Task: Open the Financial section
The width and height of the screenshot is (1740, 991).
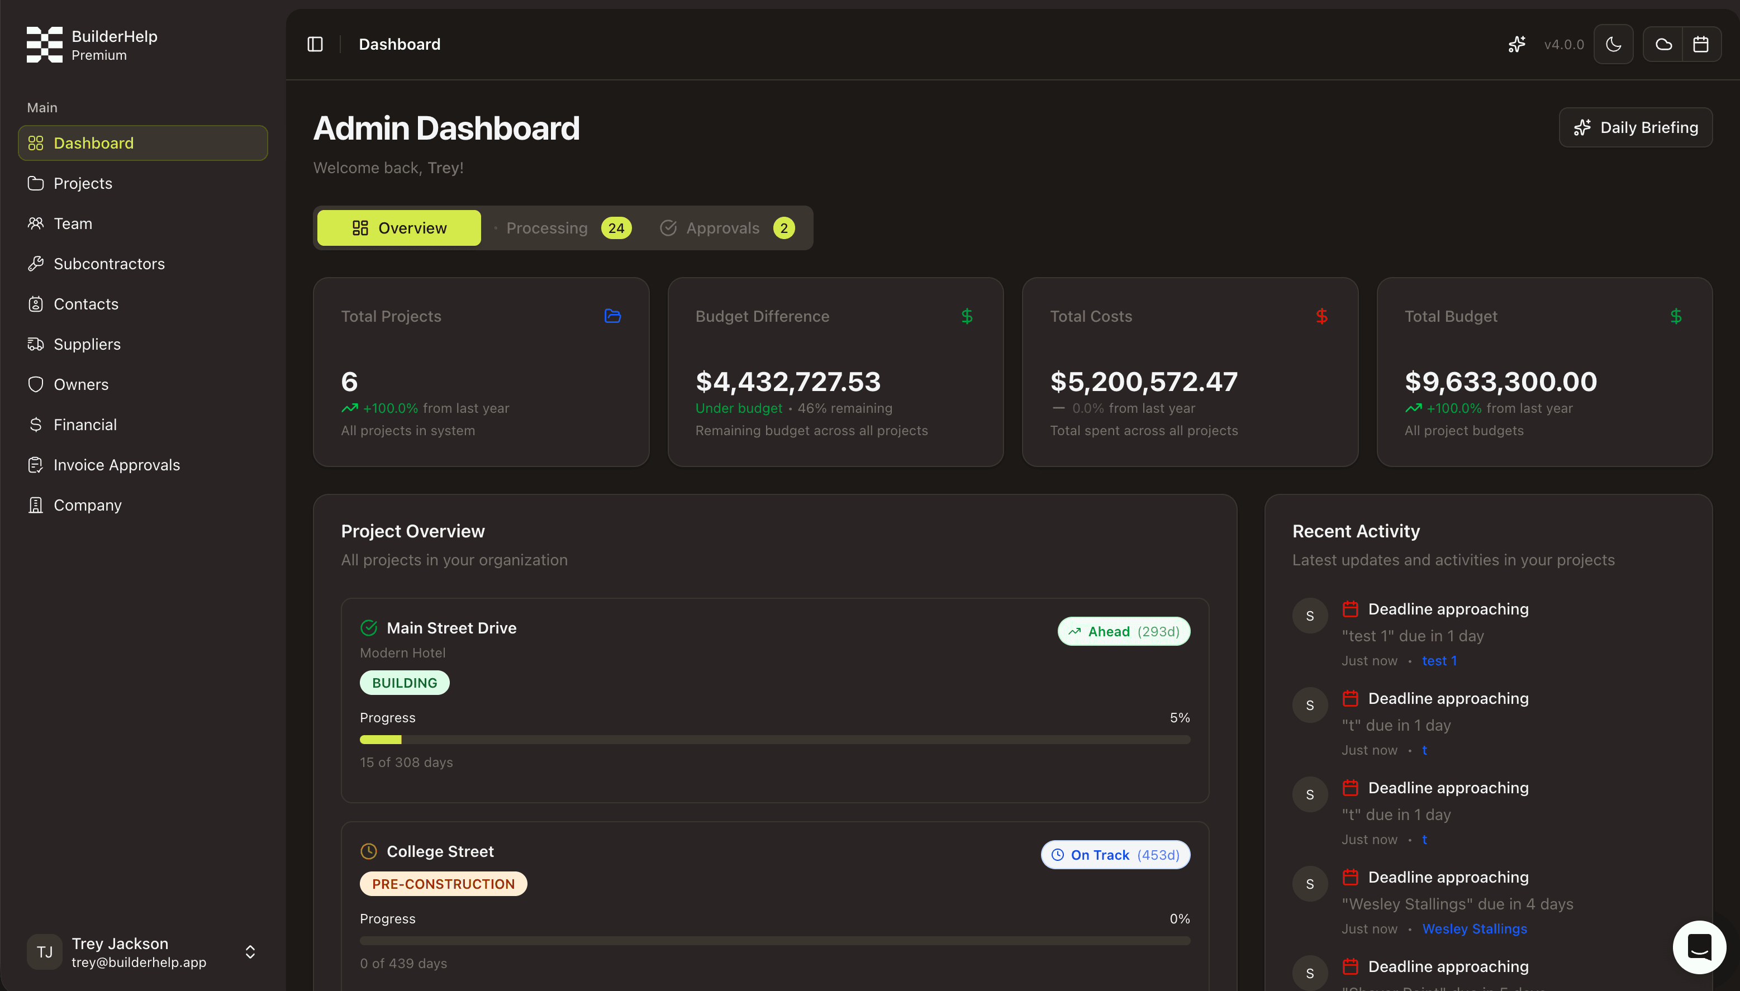Action: tap(143, 424)
